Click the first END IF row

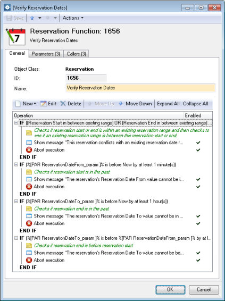28,157
